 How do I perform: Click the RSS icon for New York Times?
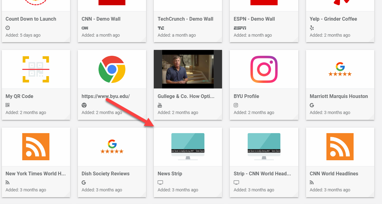[x=36, y=147]
